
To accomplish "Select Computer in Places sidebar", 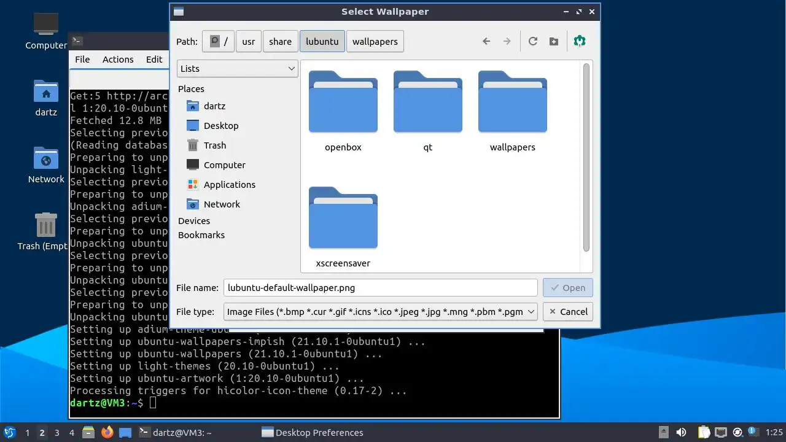I will pos(216,165).
